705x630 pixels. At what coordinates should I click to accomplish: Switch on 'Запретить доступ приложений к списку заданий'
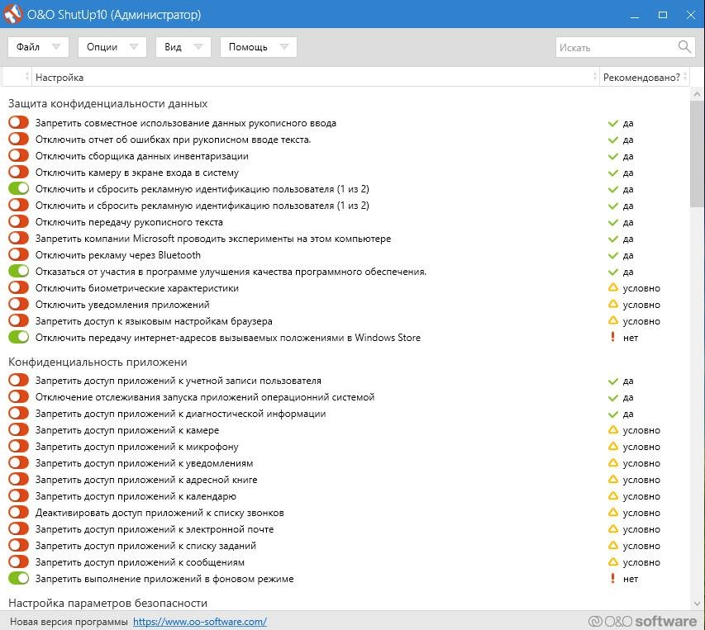(x=18, y=545)
